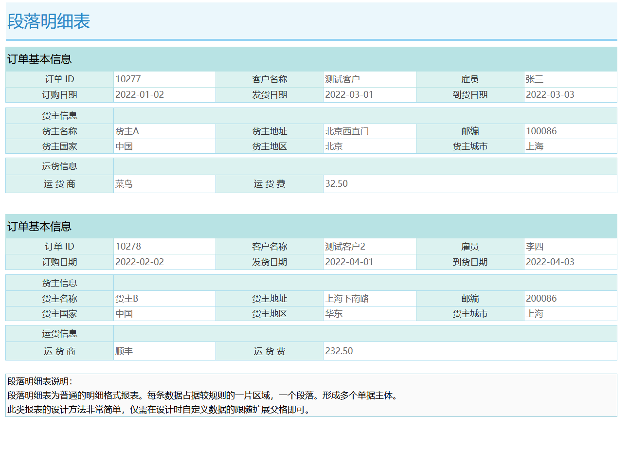Screen dimensions: 630x450
Task: Select order ID value 10277
Action: [128, 79]
